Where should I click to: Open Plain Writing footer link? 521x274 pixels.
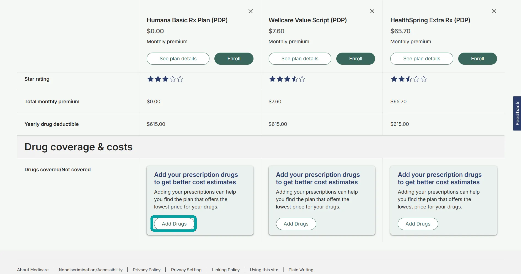[x=301, y=270]
